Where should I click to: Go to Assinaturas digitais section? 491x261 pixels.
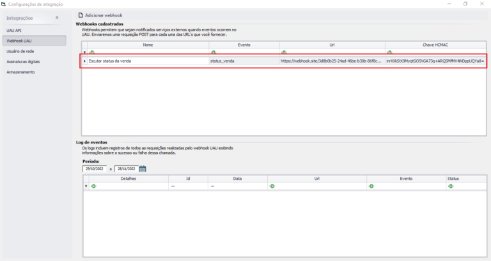23,61
